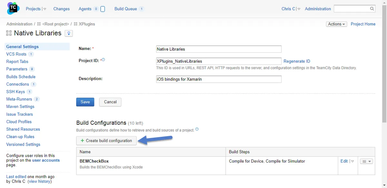This screenshot has height=188, width=387.
Task: Click the search magnifier icon
Action: (x=372, y=9)
